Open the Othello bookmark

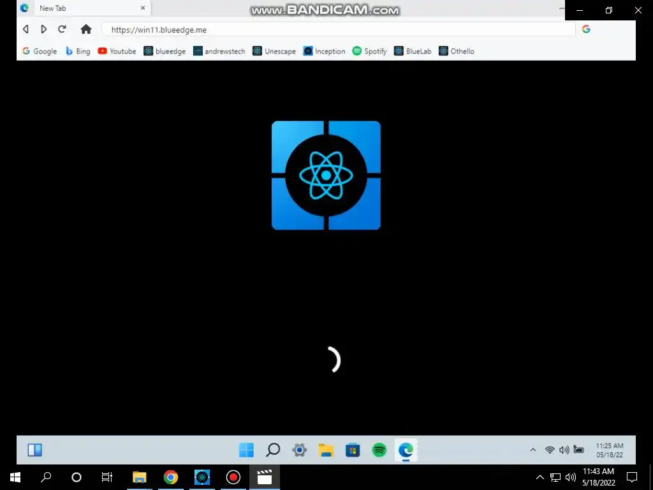point(457,51)
